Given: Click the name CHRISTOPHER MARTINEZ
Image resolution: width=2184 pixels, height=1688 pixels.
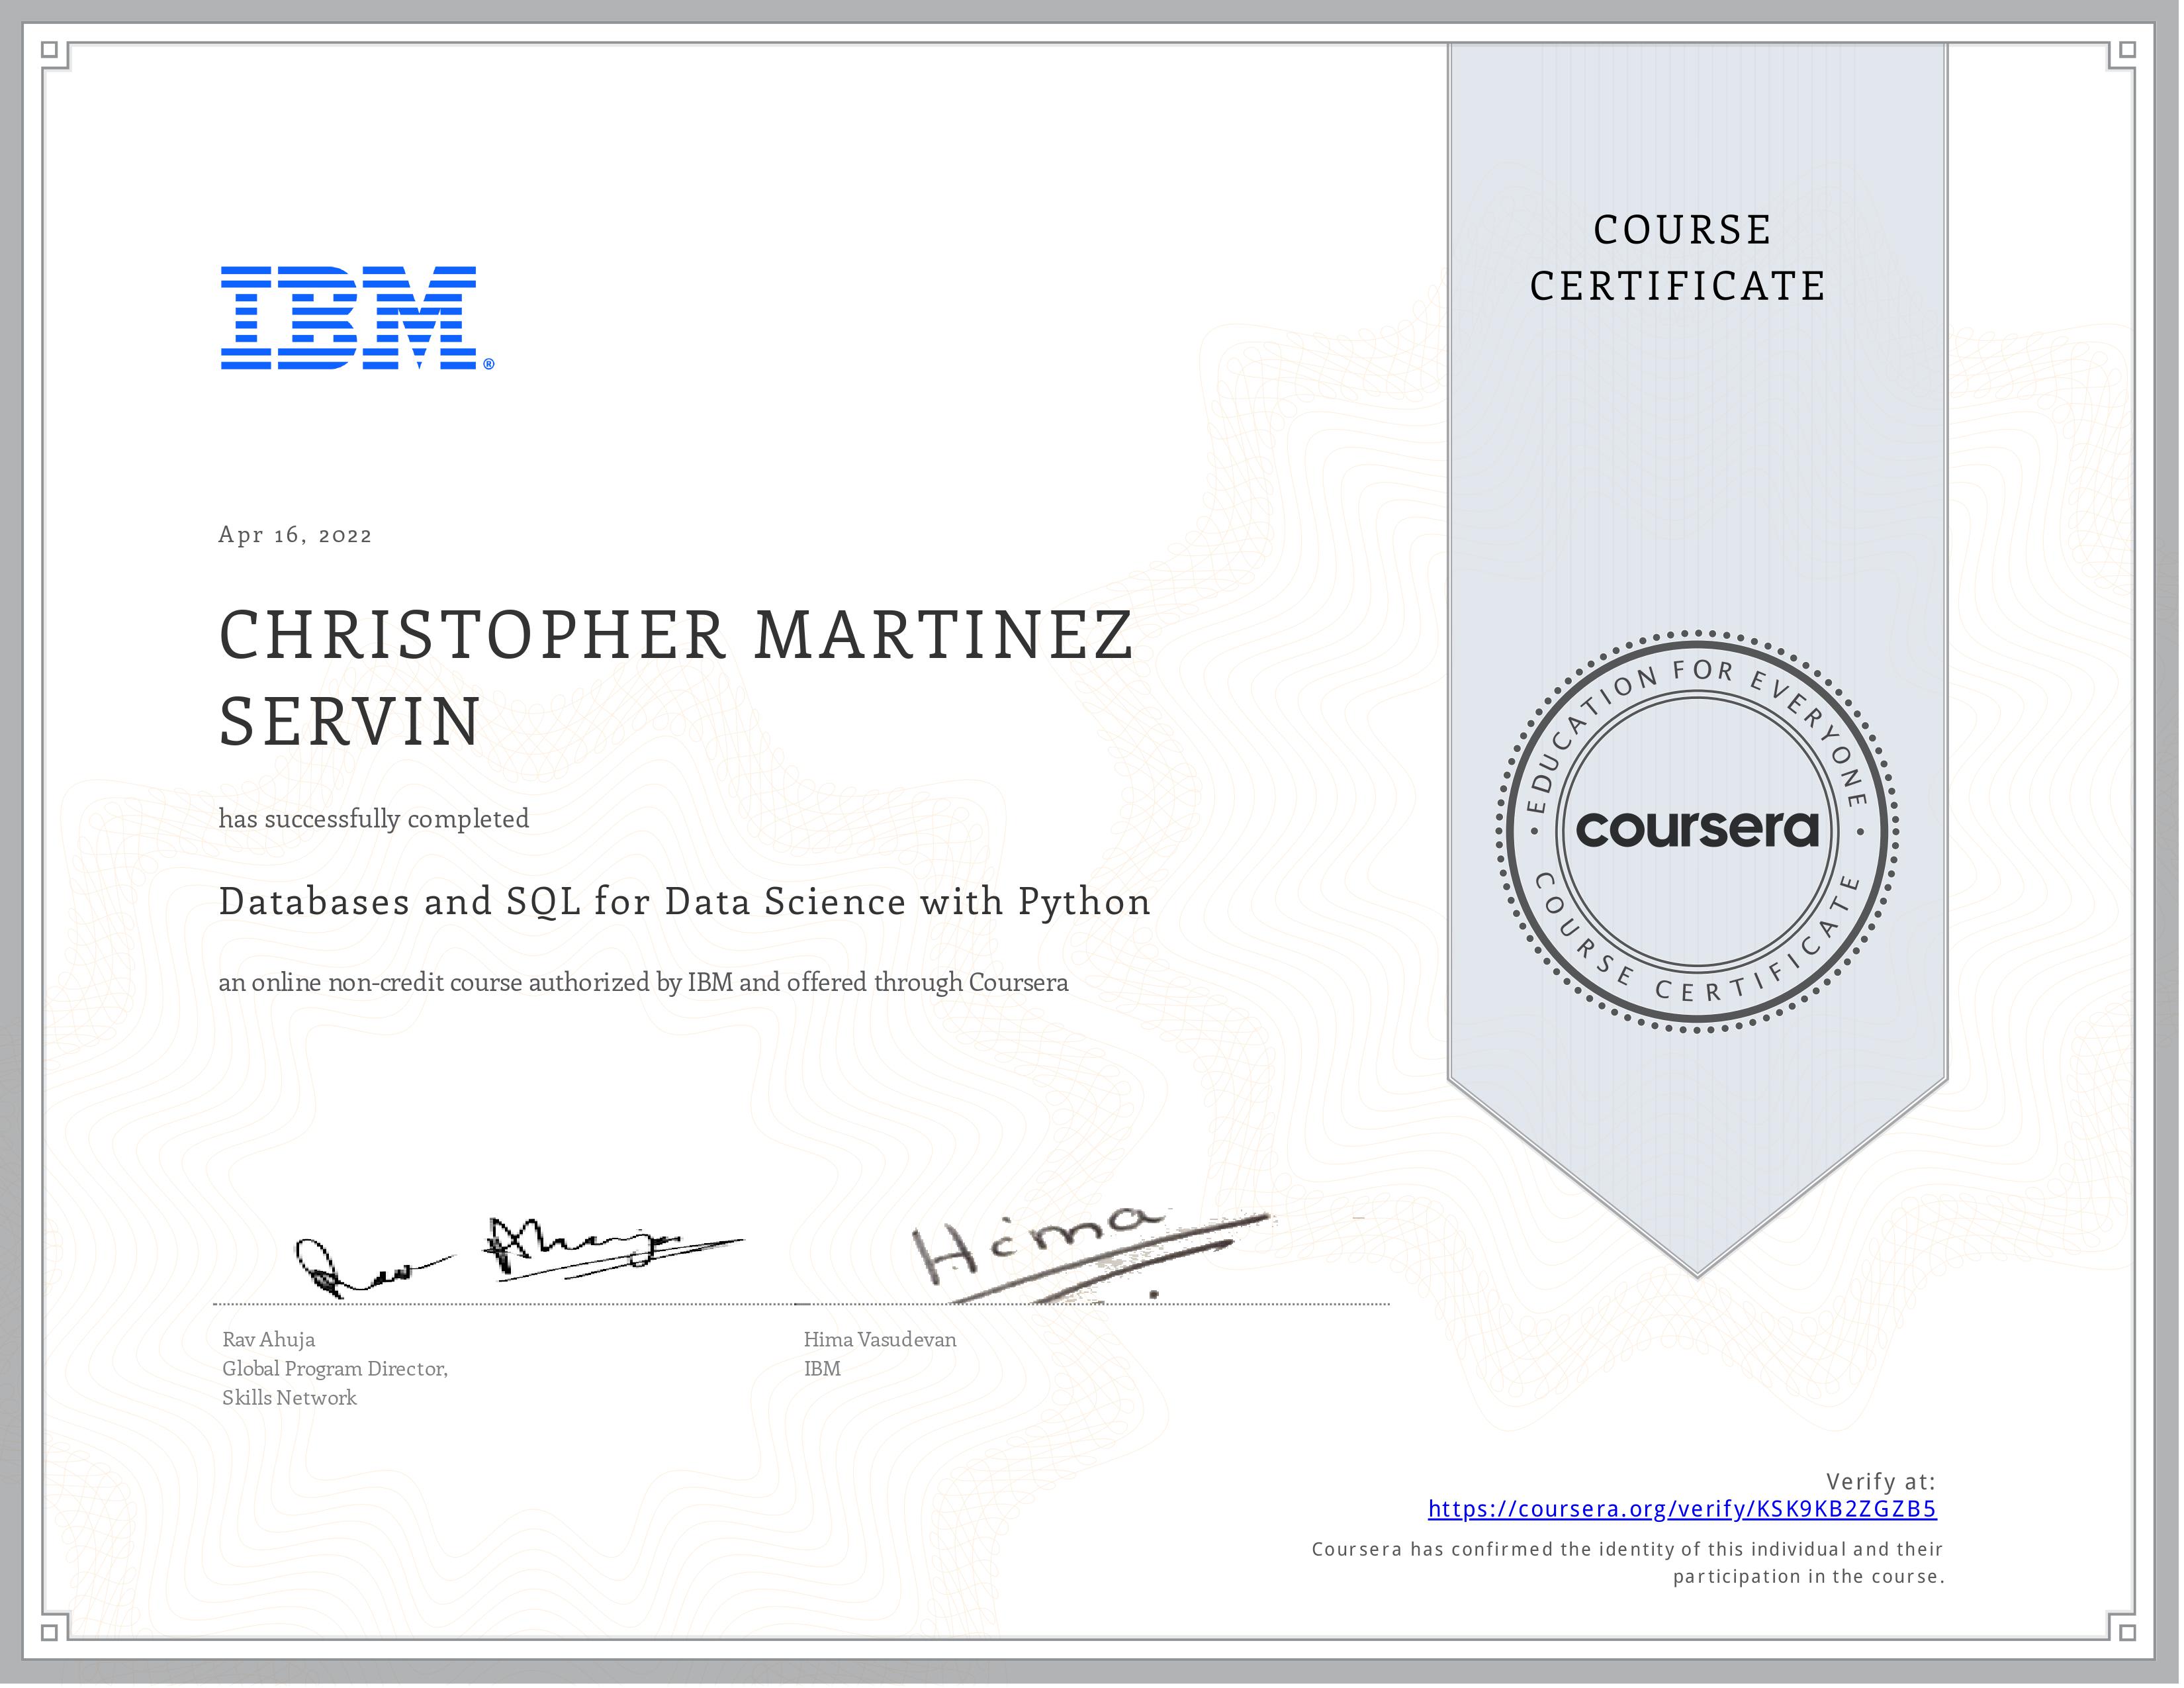Looking at the screenshot, I should [676, 635].
